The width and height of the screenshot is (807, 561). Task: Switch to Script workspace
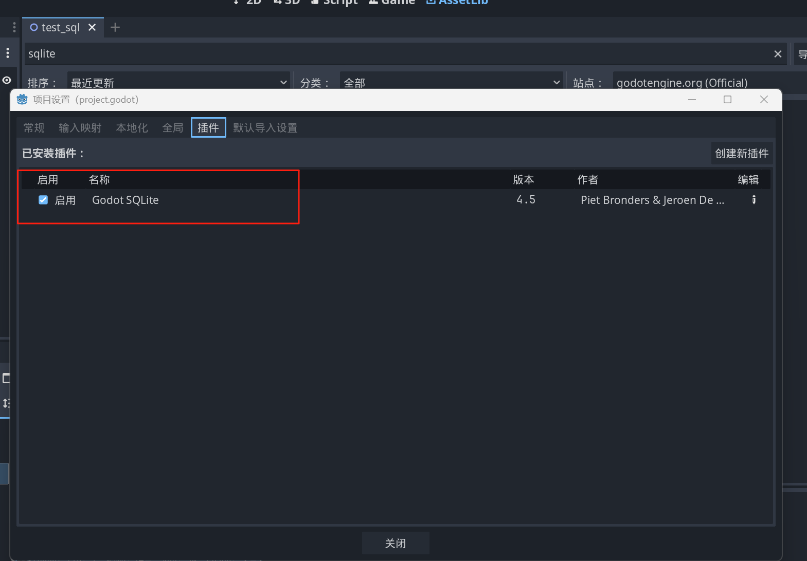pyautogui.click(x=334, y=2)
